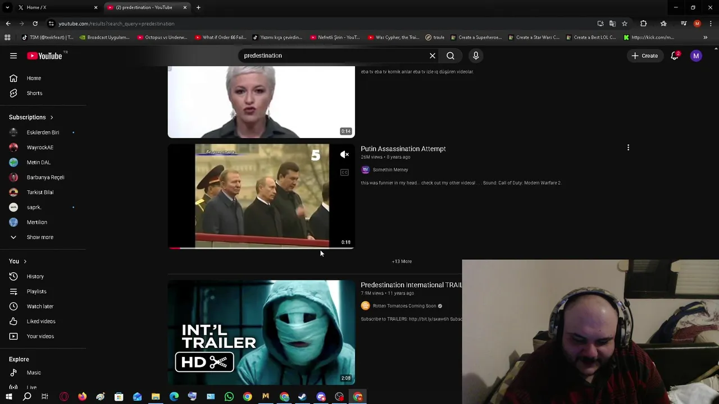Viewport: 719px width, 404px height.
Task: Clear the search box with the X
Action: click(433, 56)
